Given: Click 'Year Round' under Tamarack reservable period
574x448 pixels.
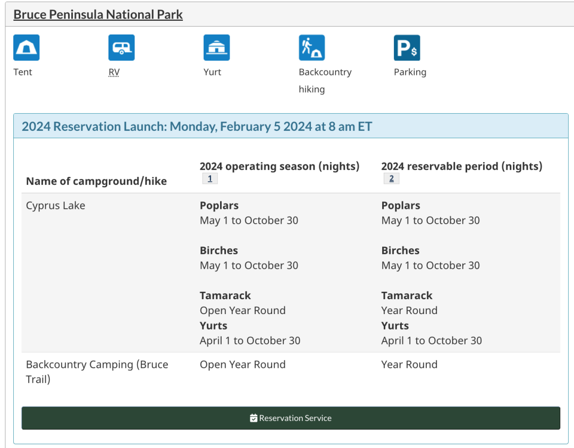Looking at the screenshot, I should pos(409,310).
